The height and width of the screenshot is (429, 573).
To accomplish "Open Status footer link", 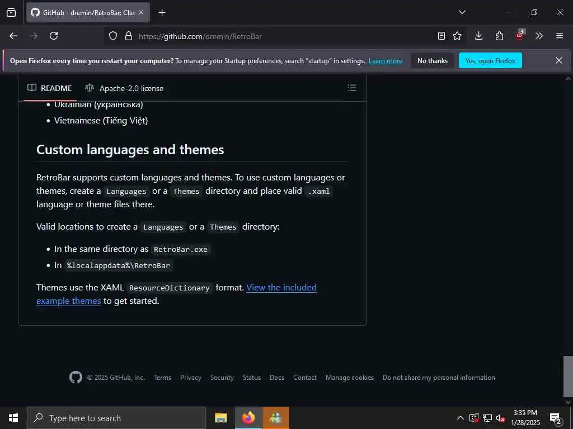I will click(252, 378).
